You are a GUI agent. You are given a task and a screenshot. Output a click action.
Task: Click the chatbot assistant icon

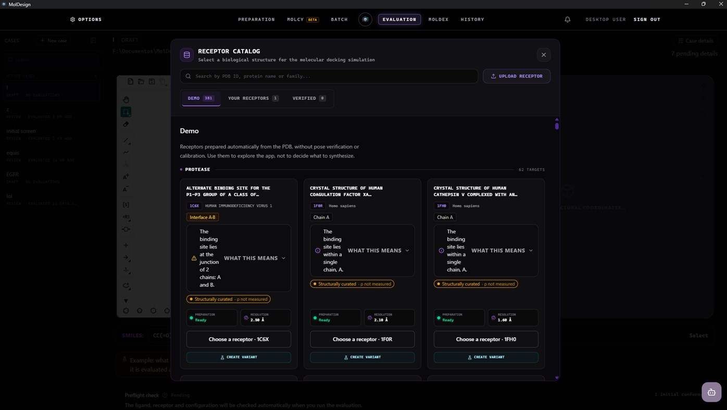click(711, 392)
